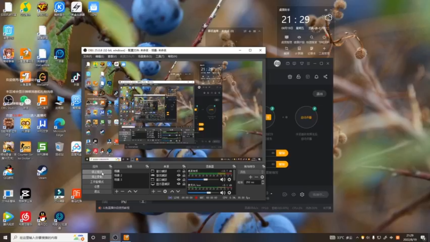
Task: Toggle visibility of the display capture source
Action: point(178,184)
